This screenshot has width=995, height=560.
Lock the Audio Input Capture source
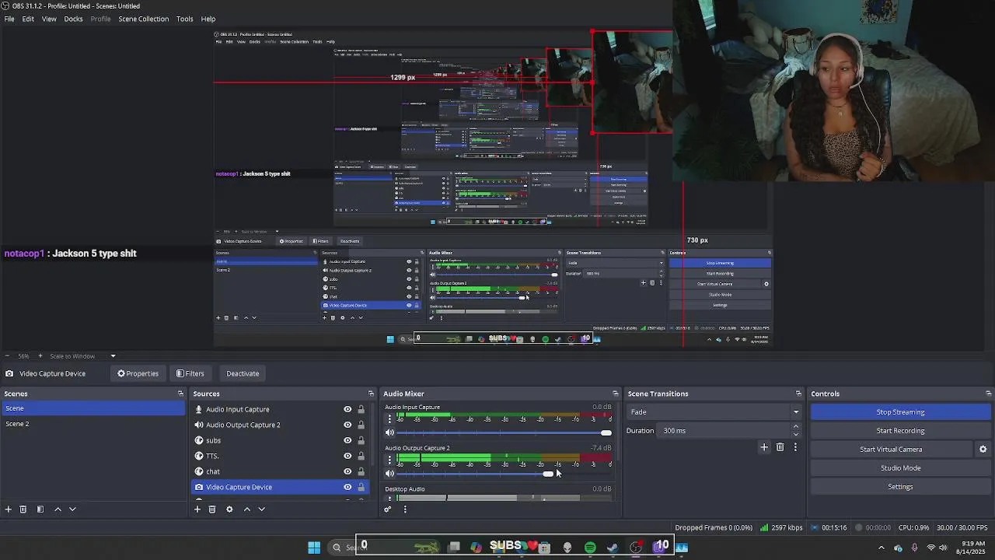pos(361,409)
